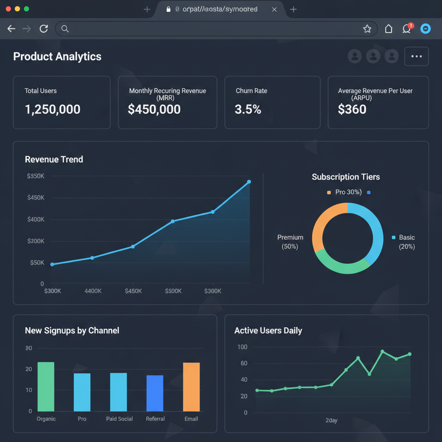Click the middle user avatar in dashboard header

373,56
